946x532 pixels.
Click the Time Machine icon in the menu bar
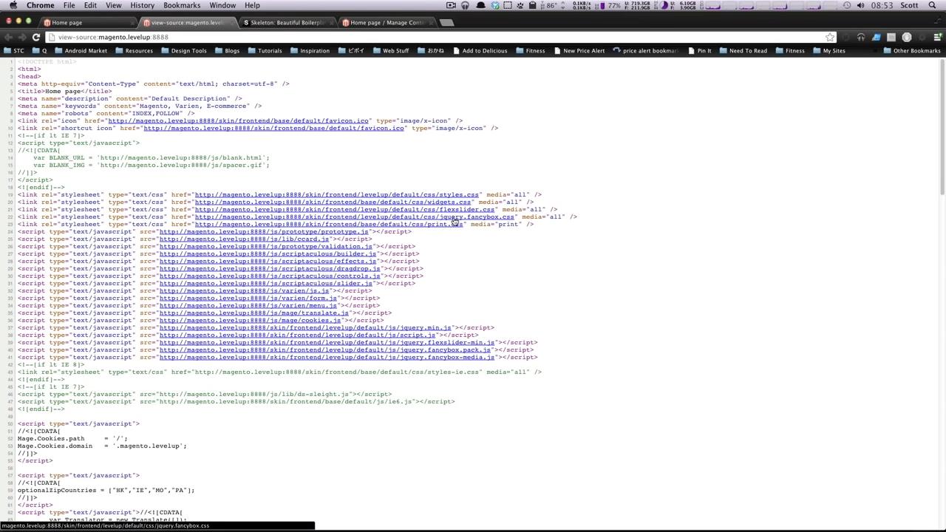[x=847, y=5]
